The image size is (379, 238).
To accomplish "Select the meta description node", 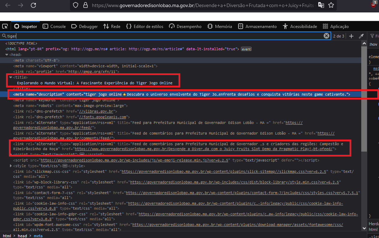I will [x=182, y=94].
